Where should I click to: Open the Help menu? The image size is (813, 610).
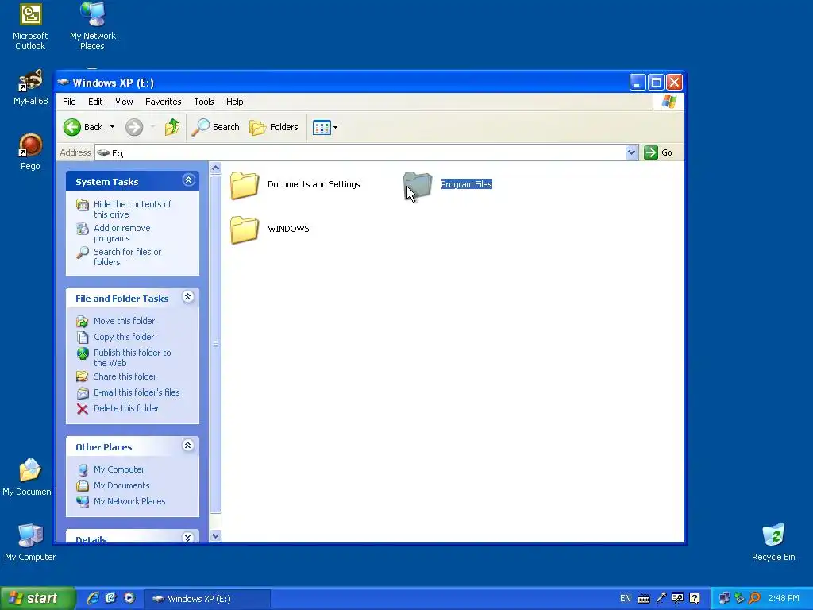click(234, 102)
